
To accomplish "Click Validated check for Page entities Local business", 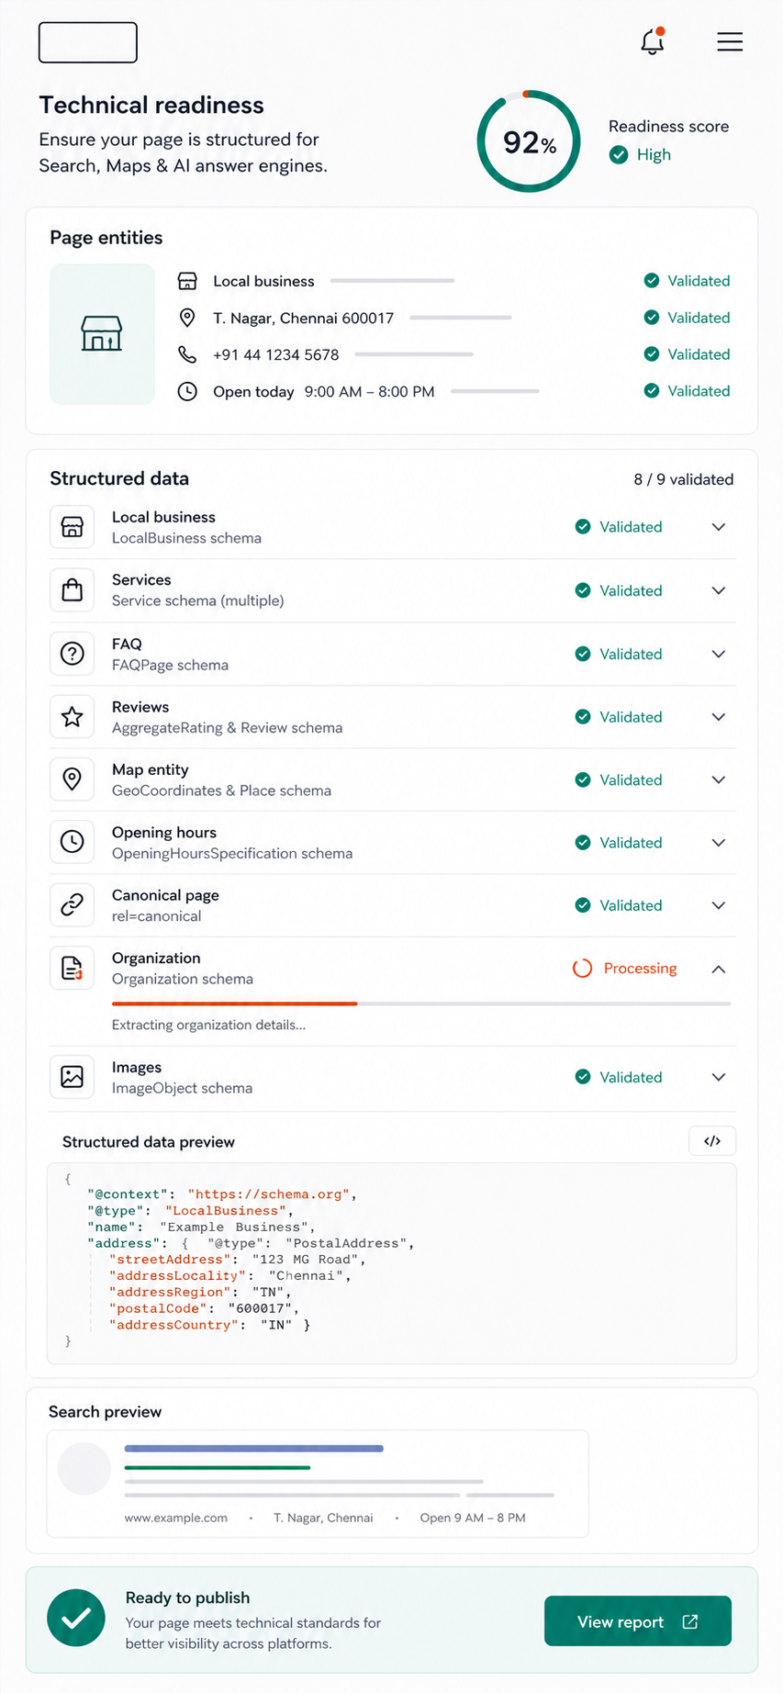I will coord(652,281).
